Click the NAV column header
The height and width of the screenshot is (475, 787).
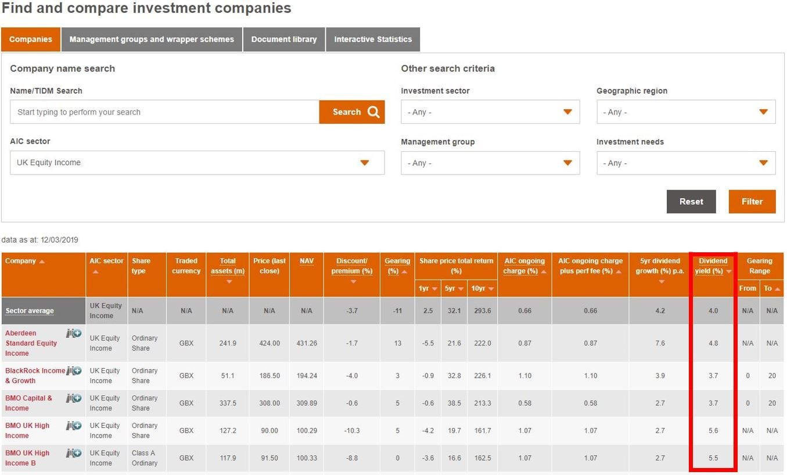[x=307, y=261]
